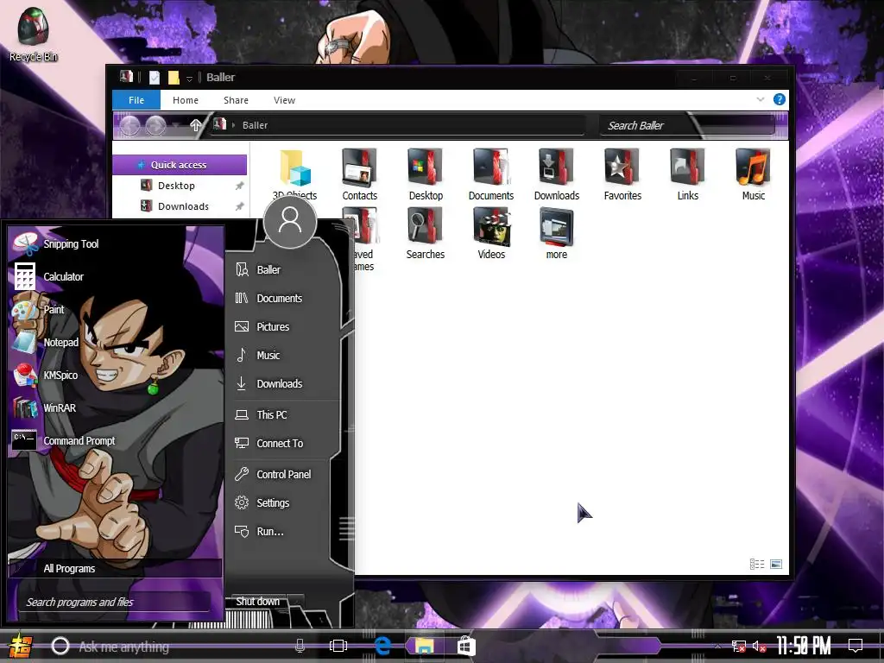Open the Desktop folder in file view
The image size is (884, 663).
(x=426, y=174)
